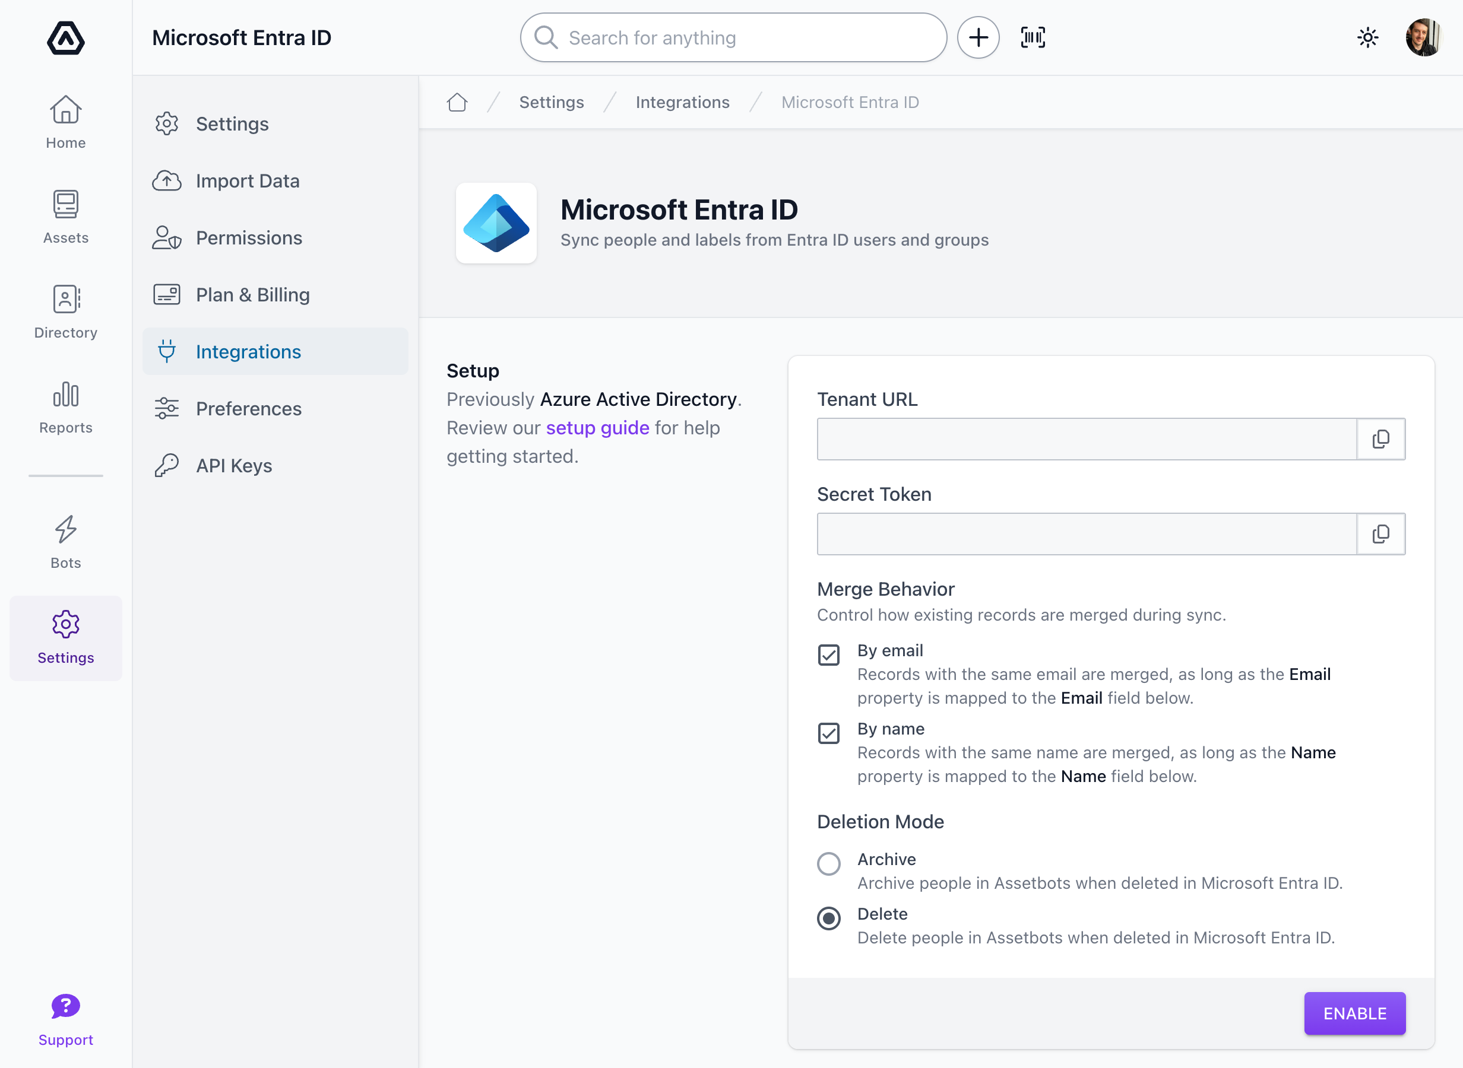Screen dimensions: 1463x1068
Task: Open Settings in the left rail
Action: 65,637
